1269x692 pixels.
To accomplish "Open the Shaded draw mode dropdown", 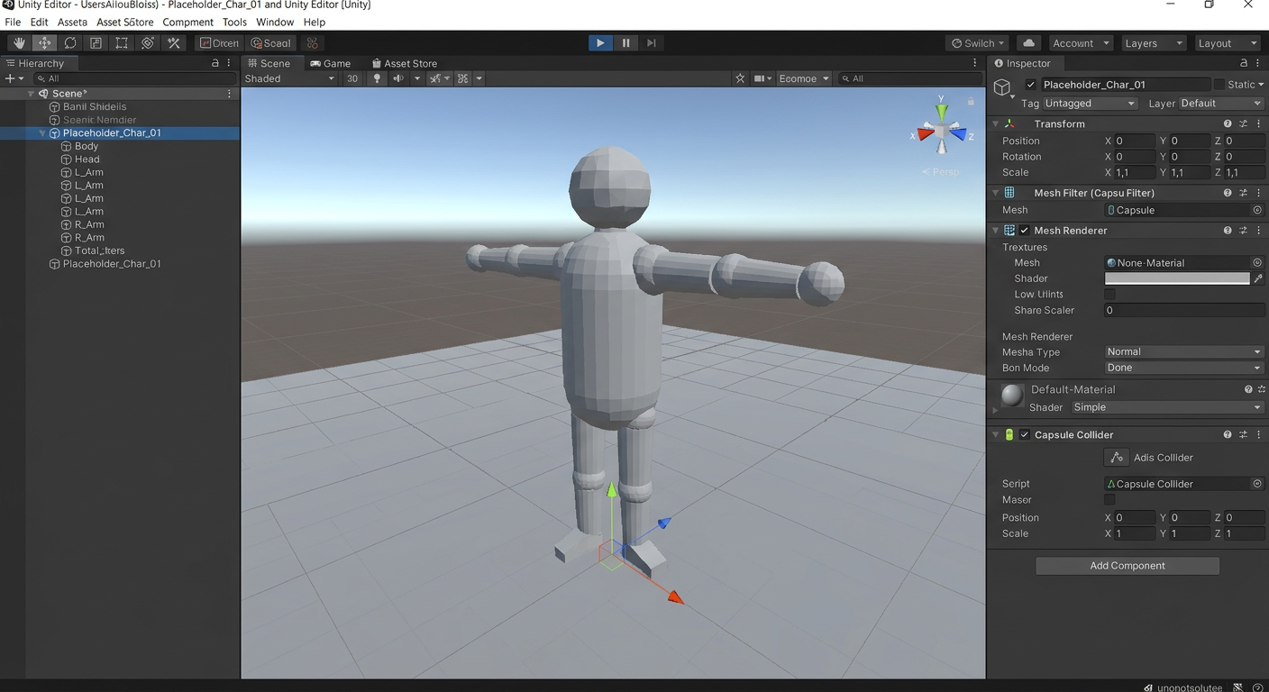I will [x=289, y=78].
